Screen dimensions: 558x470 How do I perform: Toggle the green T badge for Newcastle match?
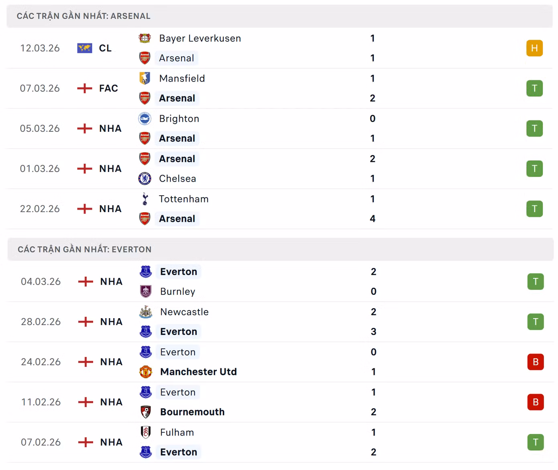coord(536,321)
